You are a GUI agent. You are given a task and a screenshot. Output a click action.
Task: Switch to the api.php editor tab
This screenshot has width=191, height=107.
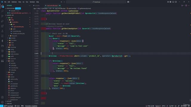[x=36, y=6]
